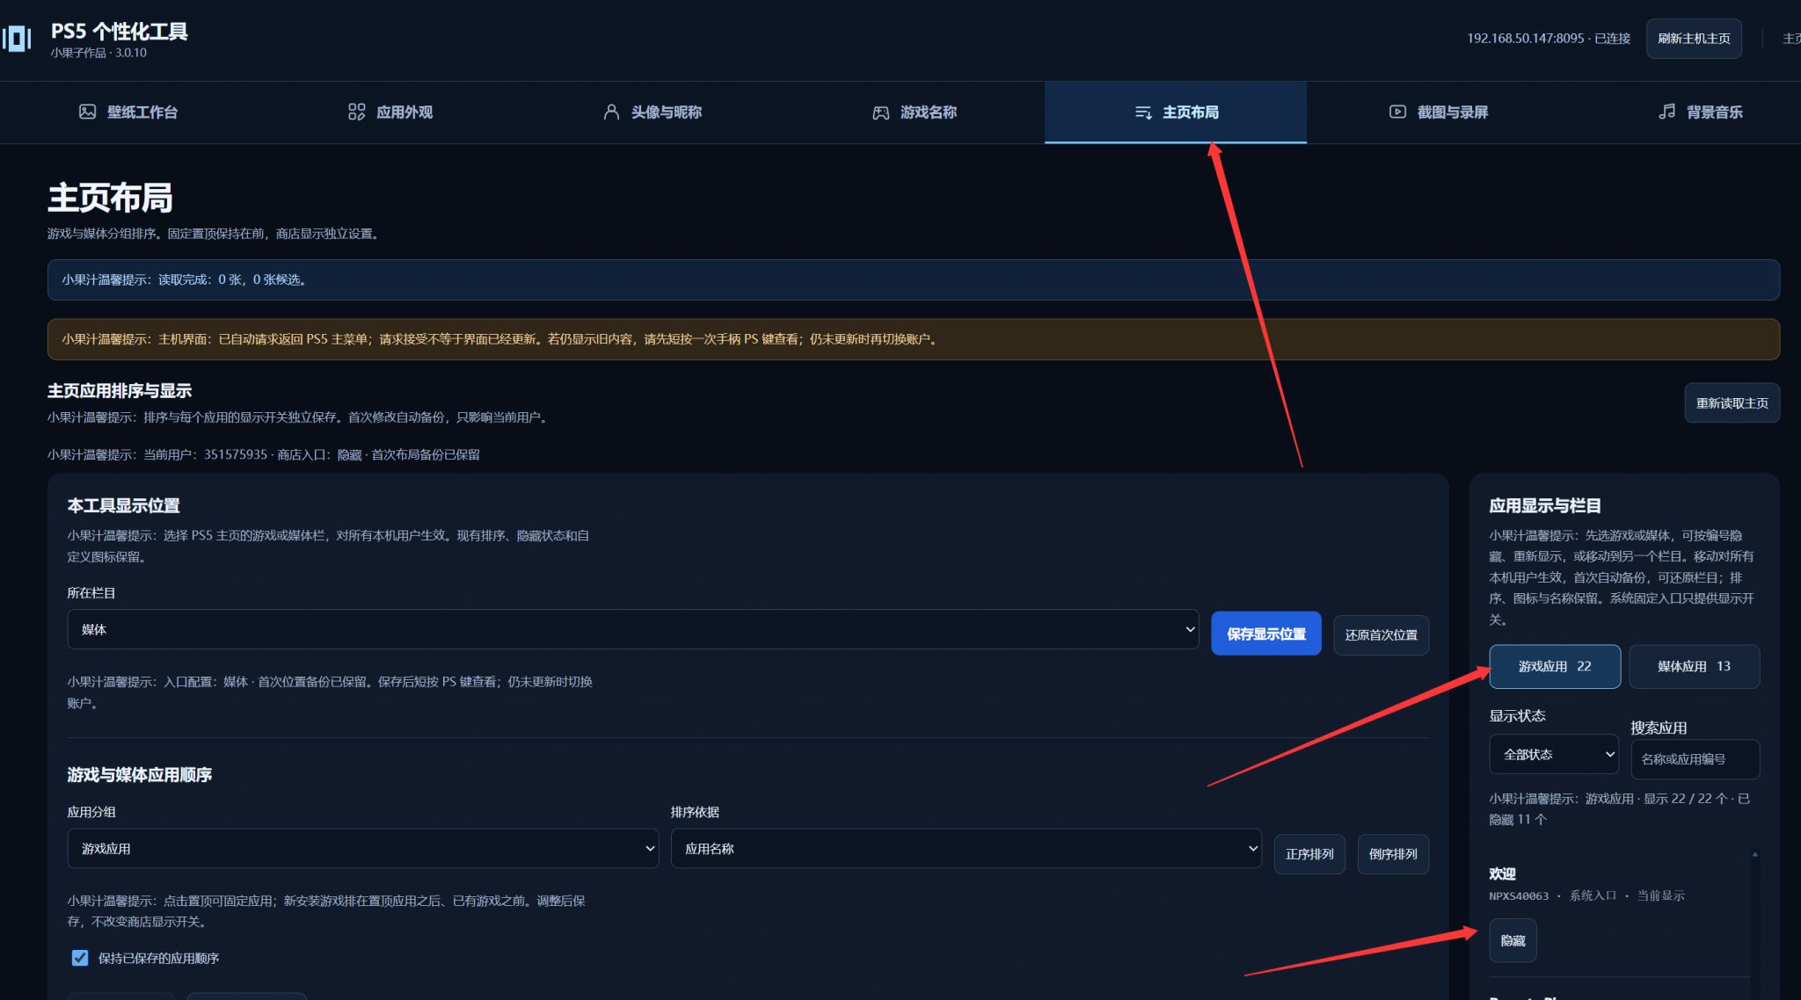Screen dimensions: 1801x1000
Task: Click the 搜索应用 name or ID field
Action: 1695,759
